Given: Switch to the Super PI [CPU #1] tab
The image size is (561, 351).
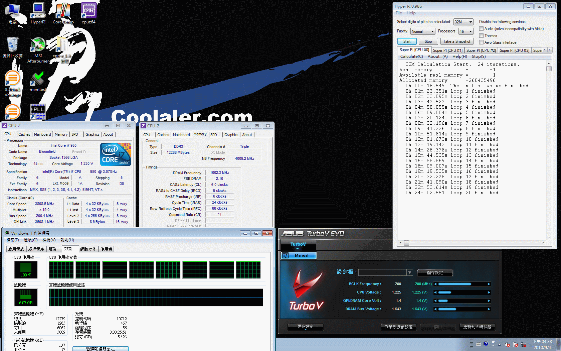Looking at the screenshot, I should point(447,50).
